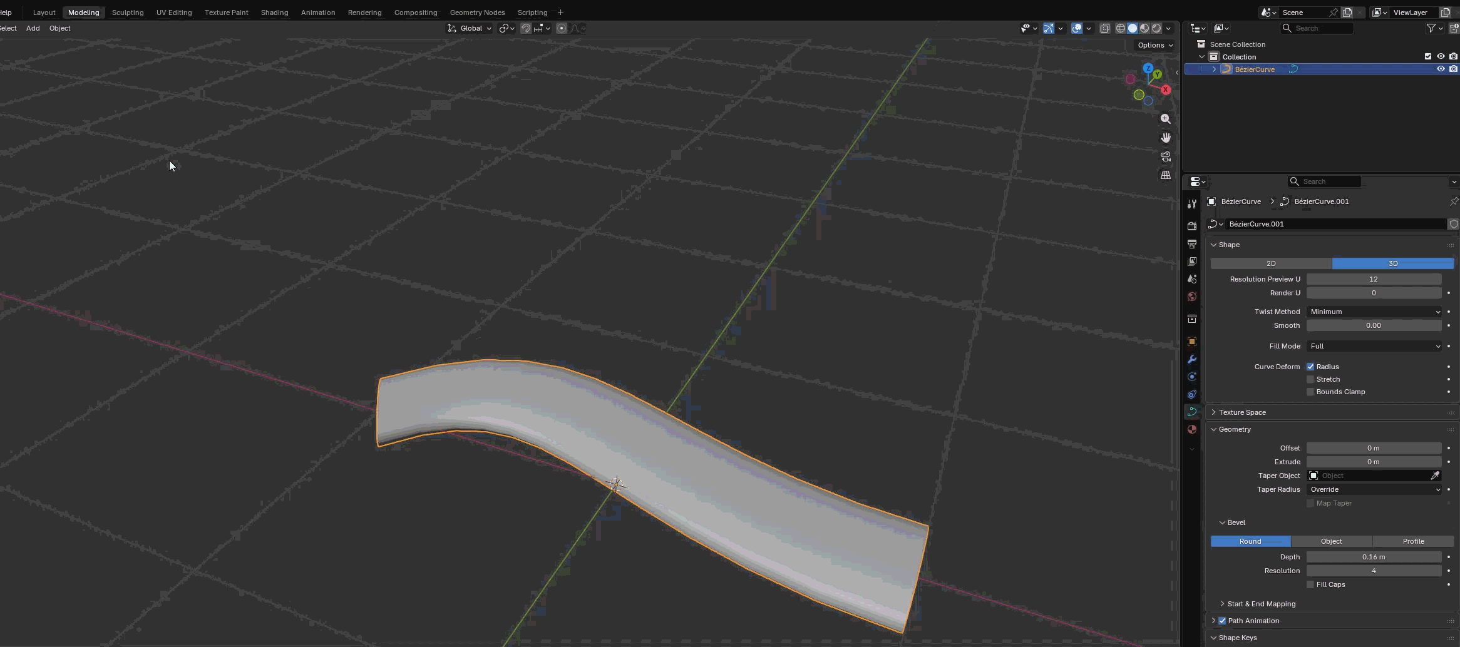Switch to the Sculpting workspace tab
This screenshot has width=1460, height=647.
click(128, 13)
